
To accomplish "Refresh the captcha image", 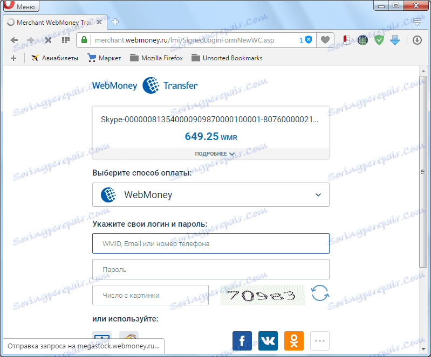I will pos(320,293).
